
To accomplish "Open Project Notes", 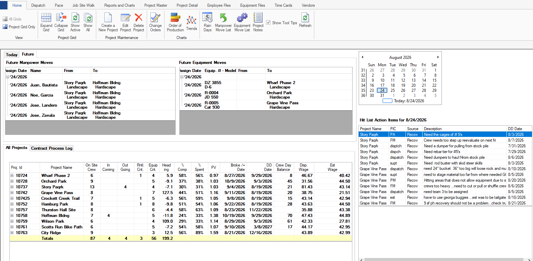I will (258, 22).
